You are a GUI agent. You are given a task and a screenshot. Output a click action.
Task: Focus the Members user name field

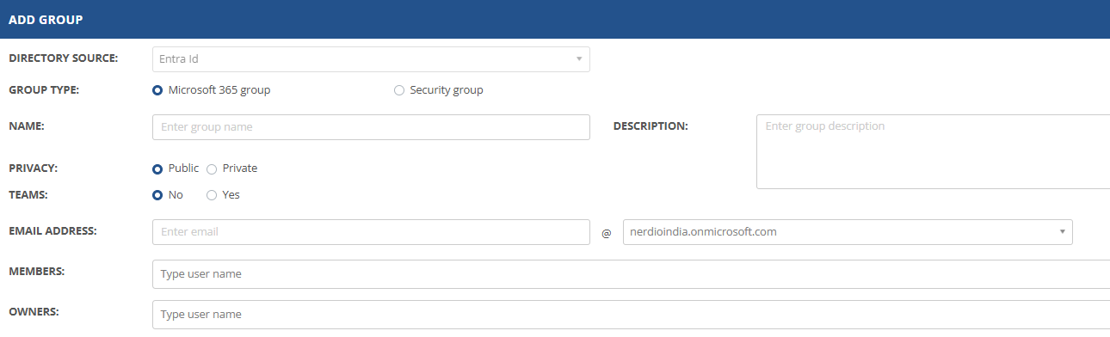[x=631, y=274]
